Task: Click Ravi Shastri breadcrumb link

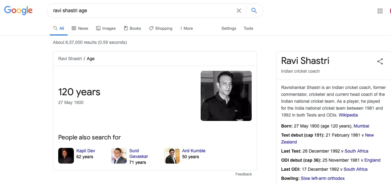Action: 70,59
